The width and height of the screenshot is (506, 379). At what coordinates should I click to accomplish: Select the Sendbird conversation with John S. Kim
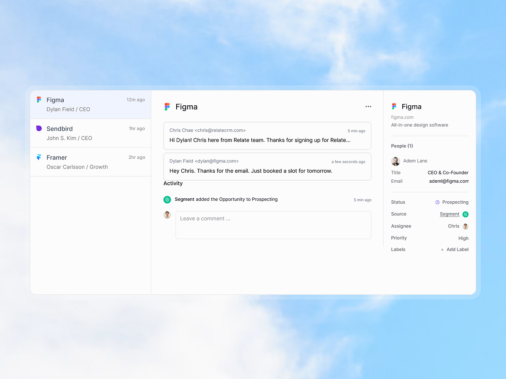[x=91, y=133]
